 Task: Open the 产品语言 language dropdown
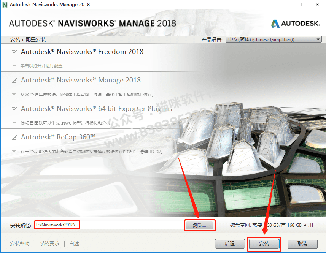274,40
